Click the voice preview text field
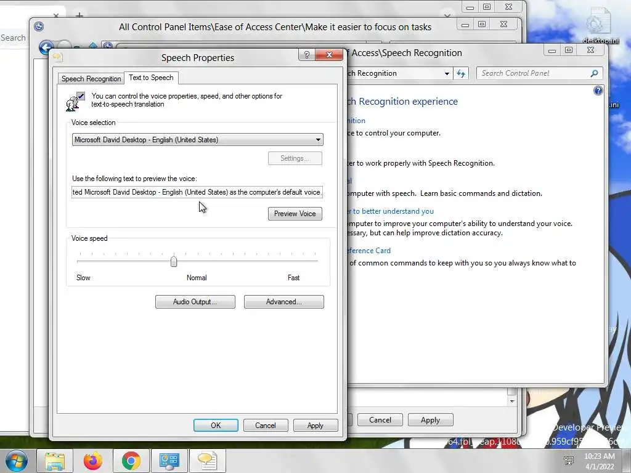The image size is (631, 473). click(x=198, y=192)
